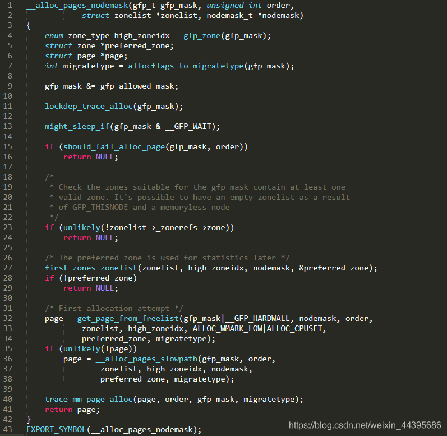Click line number 43 in gutter

(x=8, y=429)
